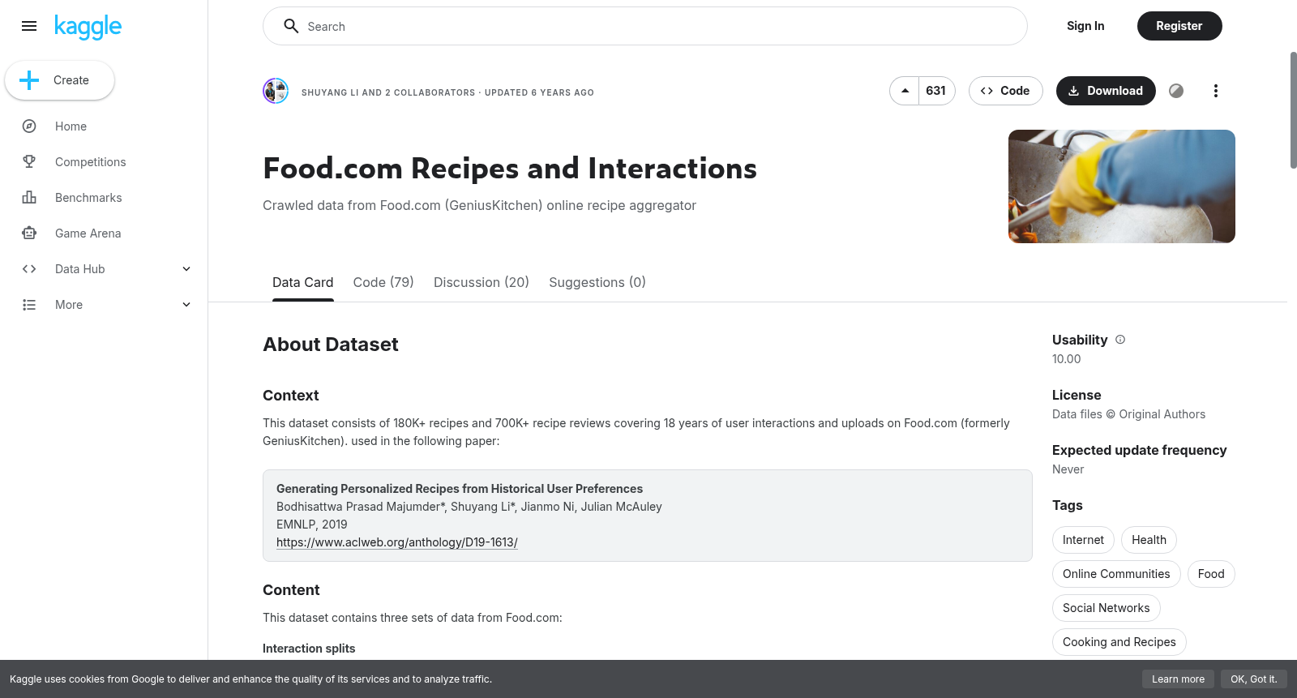Click the dataset owner avatar

(x=276, y=91)
